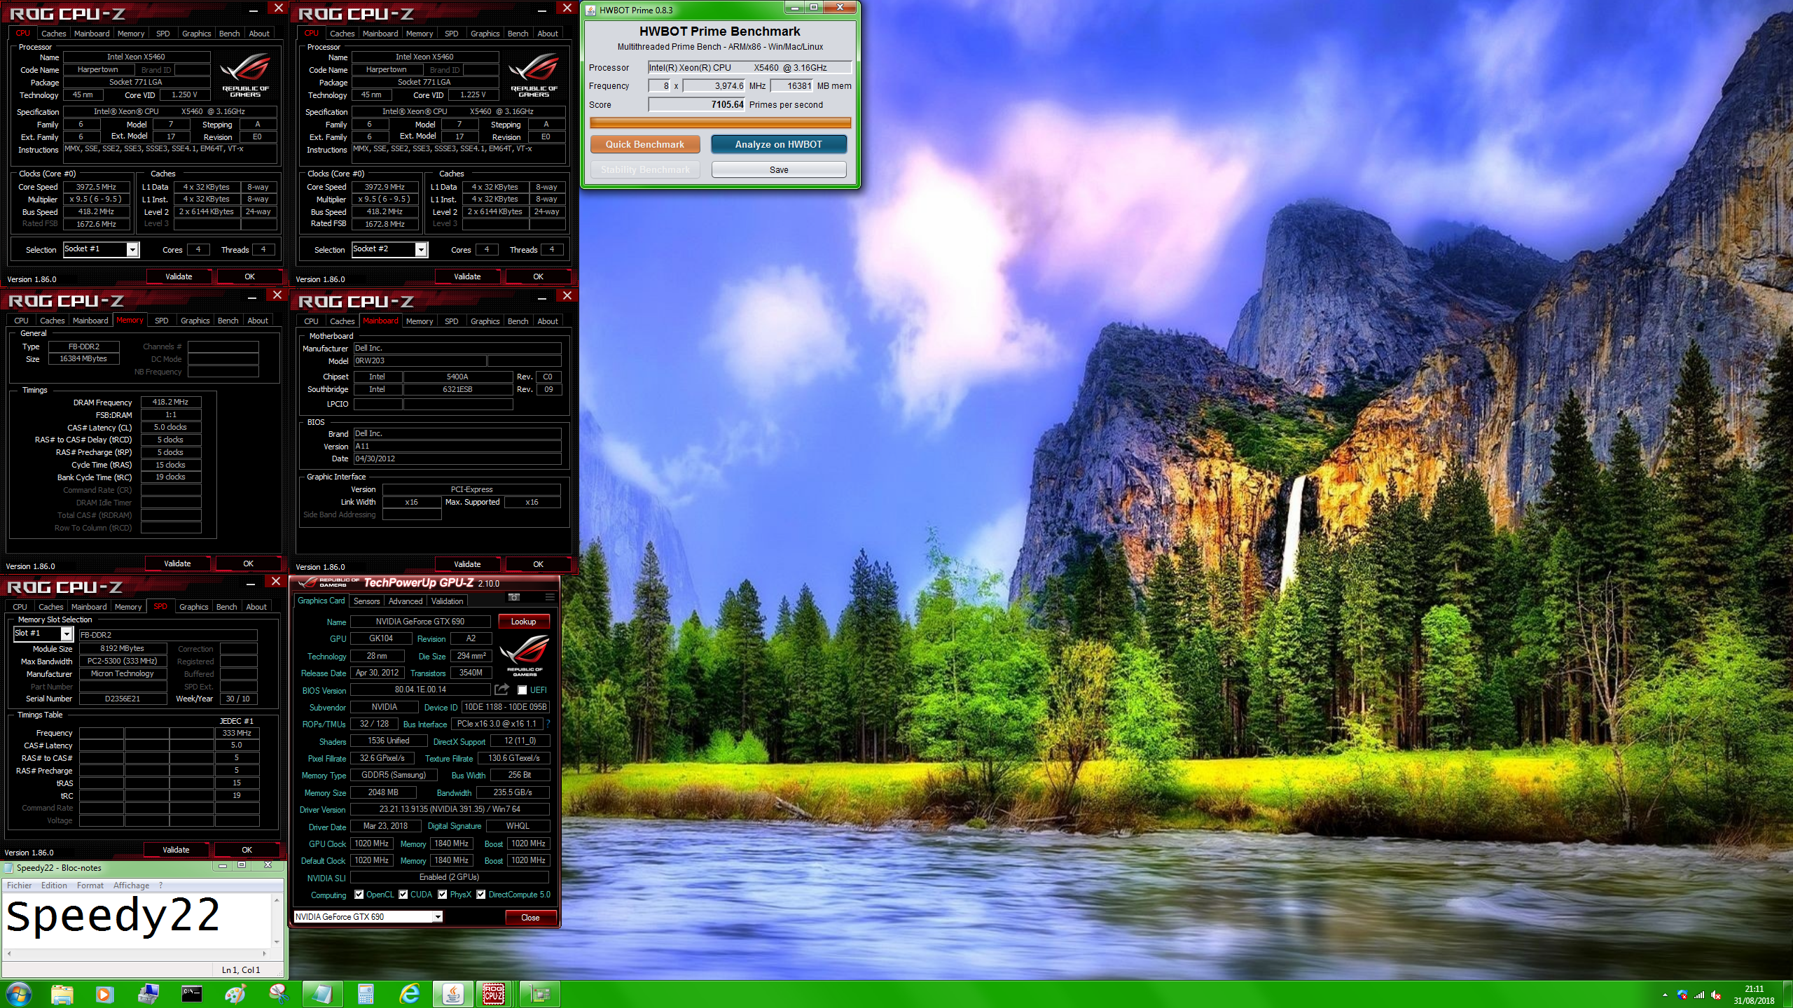Screen dimensions: 1793x1008
Task: Click the HWBOT Prime title bar icon
Action: click(590, 10)
